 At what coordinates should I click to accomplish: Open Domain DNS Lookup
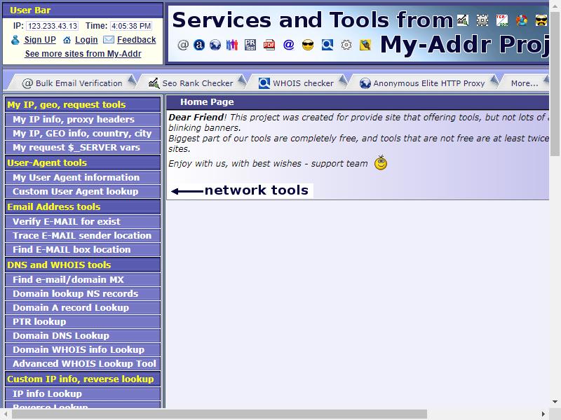(83, 335)
